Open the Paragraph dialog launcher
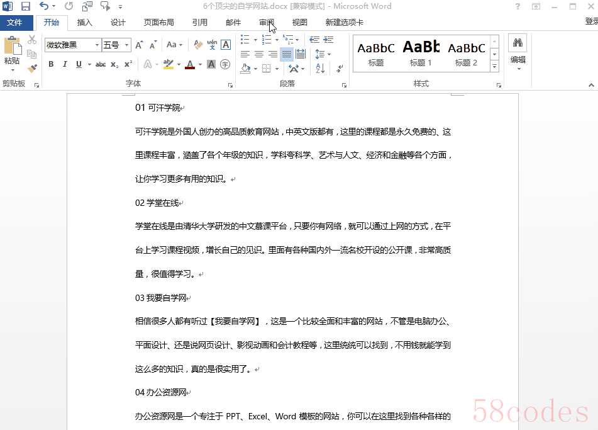 (344, 85)
